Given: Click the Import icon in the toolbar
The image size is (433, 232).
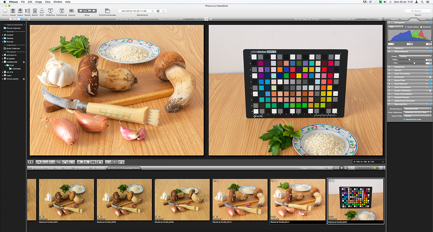Looking at the screenshot, I should pos(20,11).
